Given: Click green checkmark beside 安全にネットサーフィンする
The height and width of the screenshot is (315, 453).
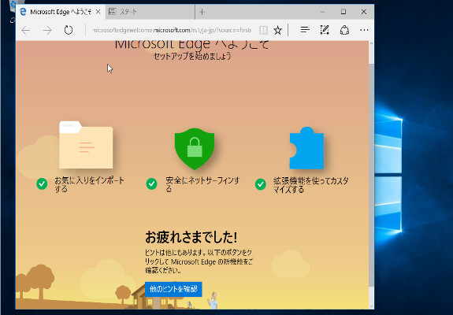Looking at the screenshot, I should pyautogui.click(x=152, y=183).
